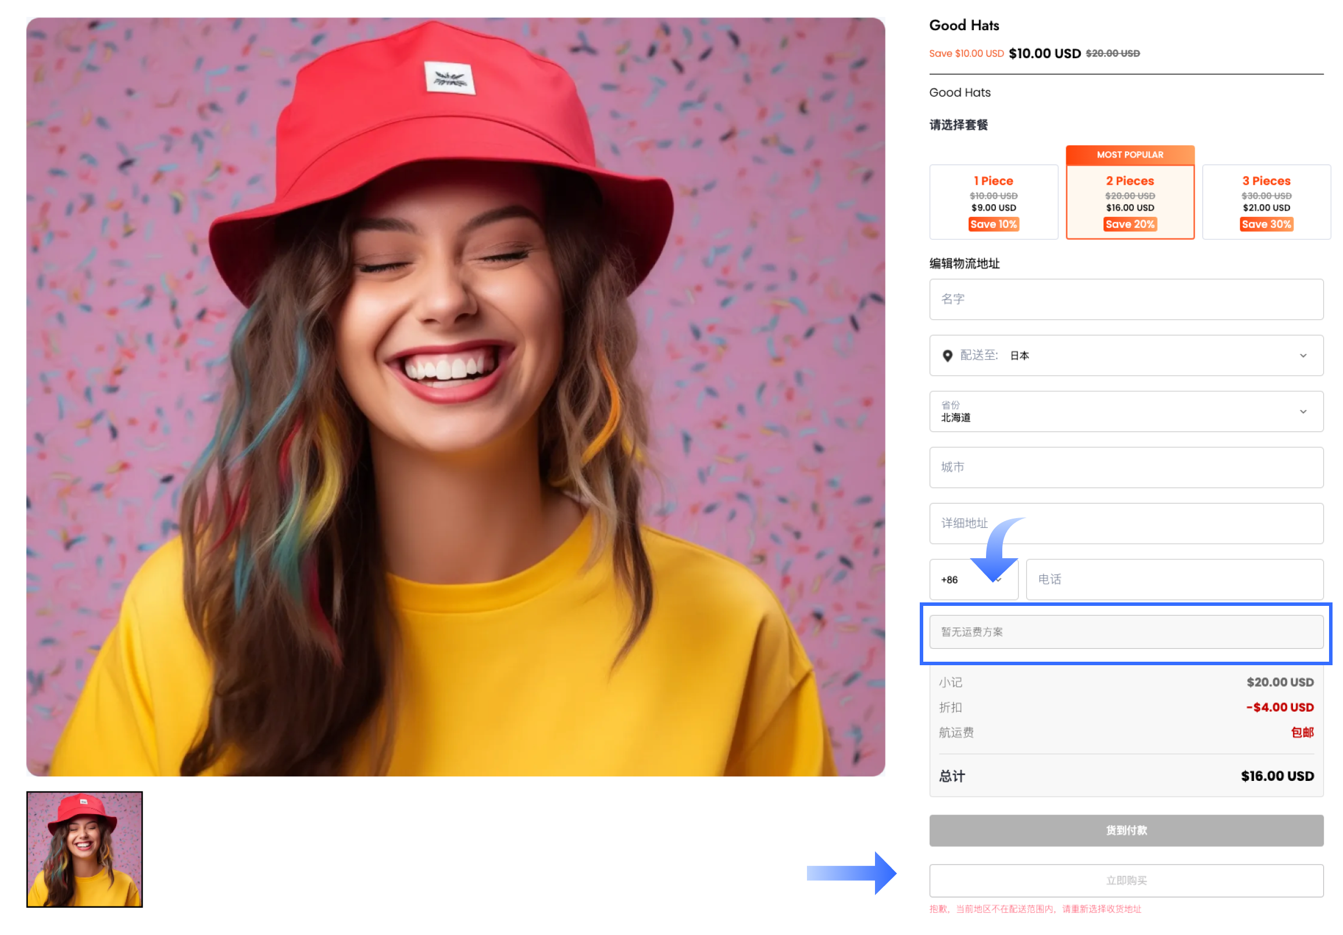The width and height of the screenshot is (1343, 935).
Task: Open the +86 phone country code dropdown
Action: click(973, 580)
